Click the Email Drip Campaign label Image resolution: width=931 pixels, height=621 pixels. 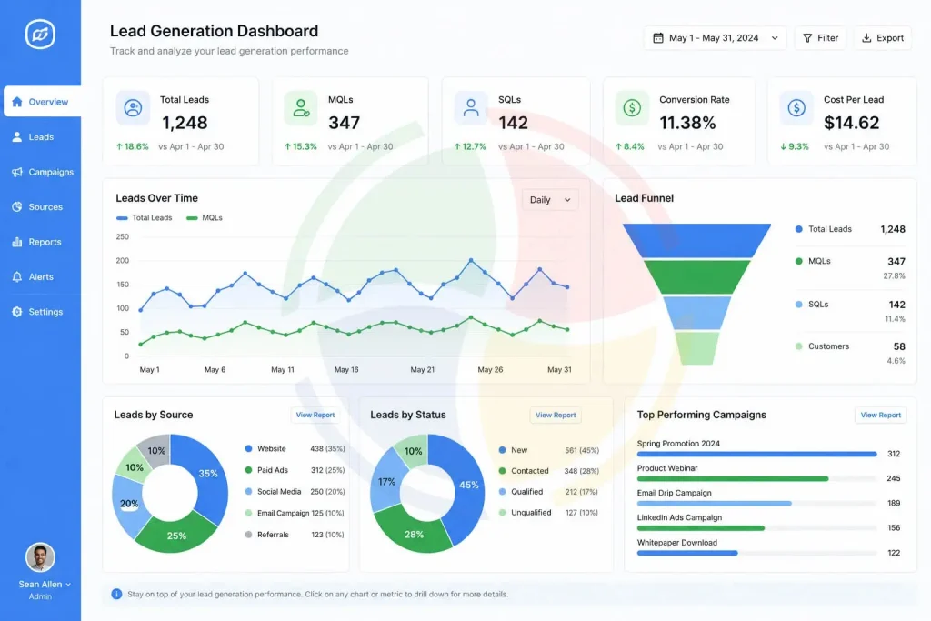(674, 493)
